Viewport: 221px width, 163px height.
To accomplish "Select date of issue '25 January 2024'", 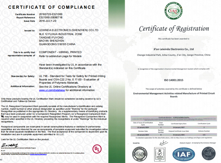I will pyautogui.click(x=143, y=127).
